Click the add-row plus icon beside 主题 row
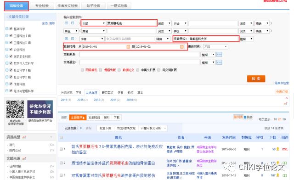The image size is (294, 180). pyautogui.click(x=66, y=23)
